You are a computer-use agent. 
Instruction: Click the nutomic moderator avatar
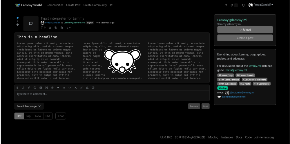(227, 93)
